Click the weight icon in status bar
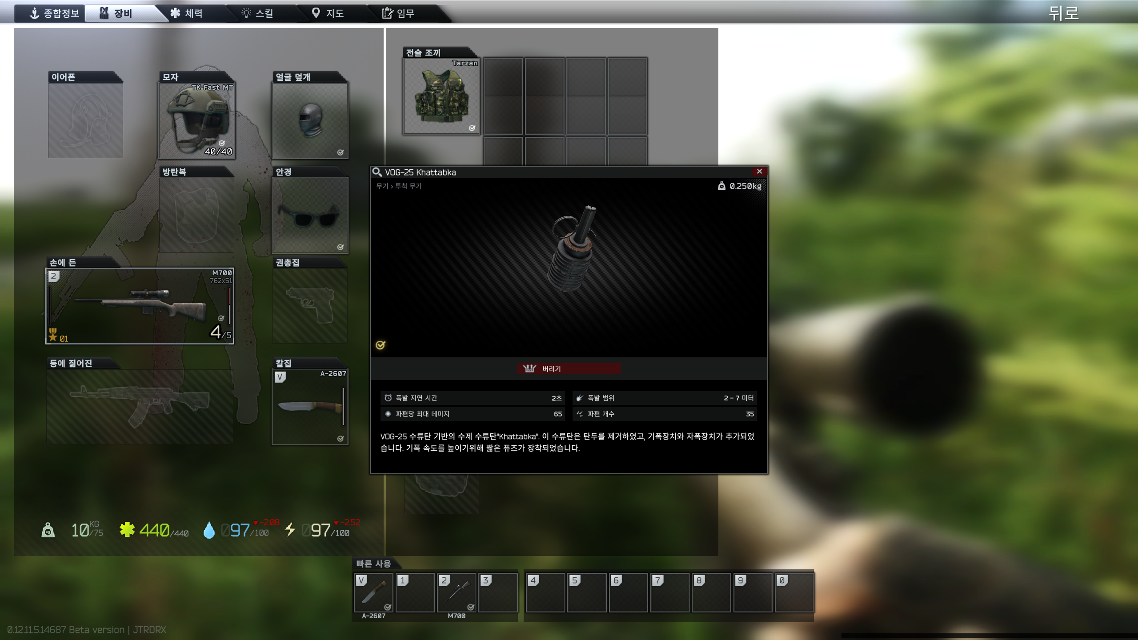The width and height of the screenshot is (1138, 640). point(48,530)
